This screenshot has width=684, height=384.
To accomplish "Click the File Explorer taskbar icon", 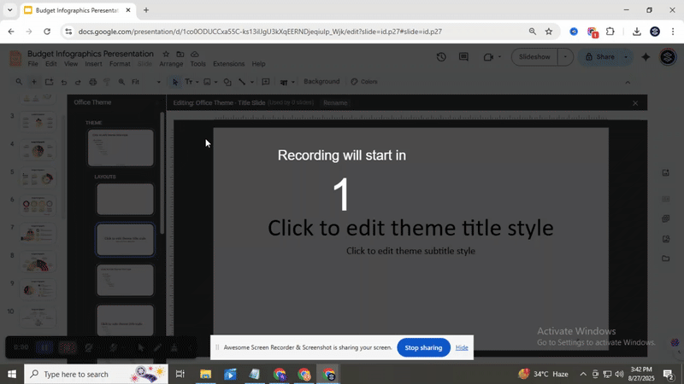I will [x=205, y=375].
